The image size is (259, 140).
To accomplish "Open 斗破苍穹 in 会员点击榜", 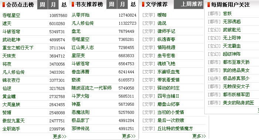I will coord(11,32).
